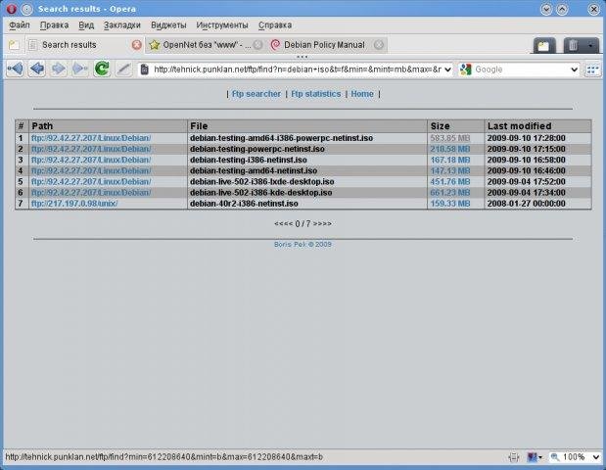Viewport: 606px width, 470px height.
Task: Click the new tab icon in tab bar
Action: point(14,45)
